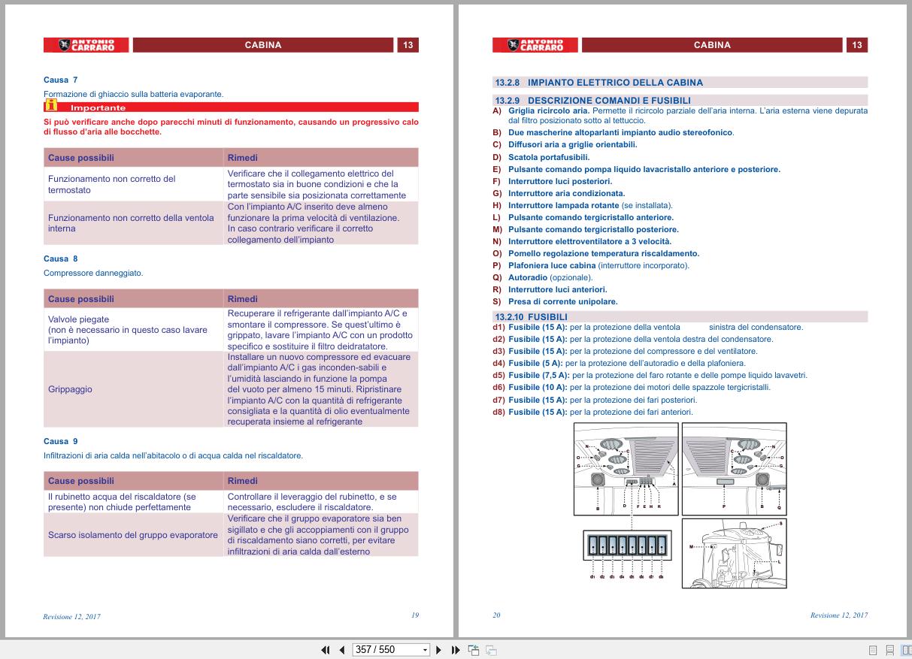
Task: Click 'Plafoniera luce cabina' list item
Action: click(598, 265)
